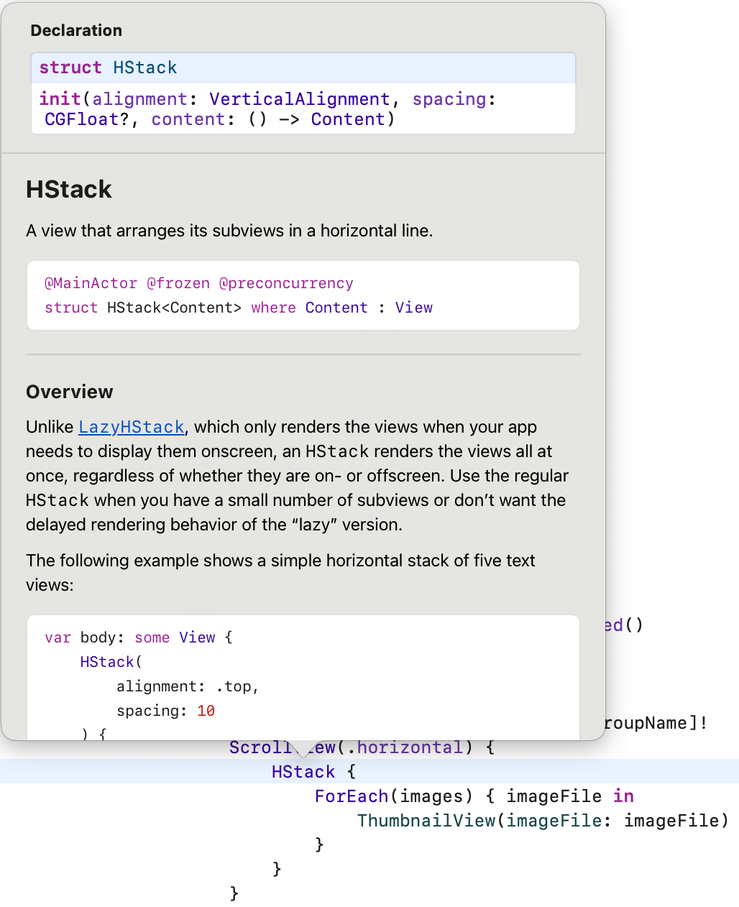
Task: Click 'alignment: .top,' in the example code
Action: click(x=187, y=686)
